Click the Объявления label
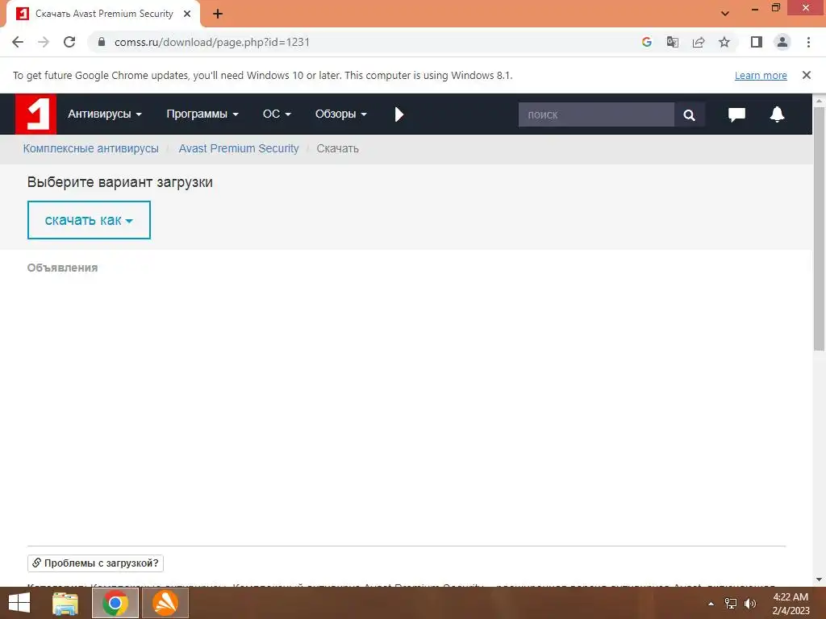Screen dimensions: 826x619 point(62,268)
